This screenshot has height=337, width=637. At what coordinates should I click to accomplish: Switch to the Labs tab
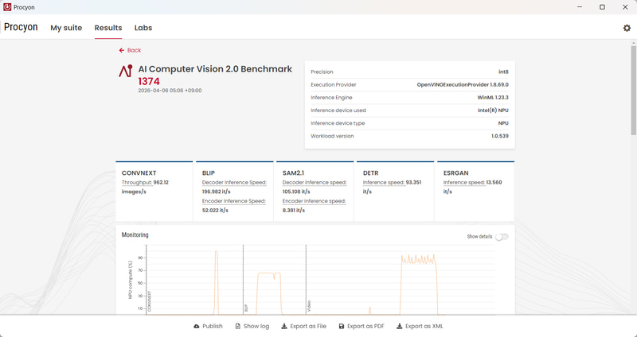coord(143,28)
